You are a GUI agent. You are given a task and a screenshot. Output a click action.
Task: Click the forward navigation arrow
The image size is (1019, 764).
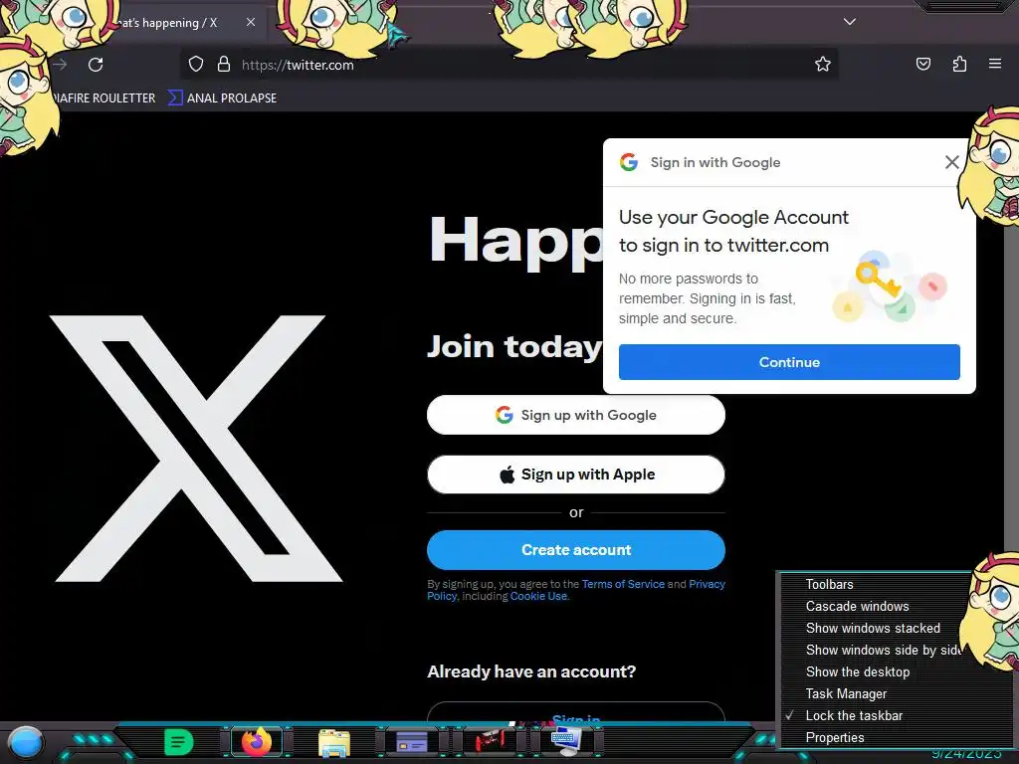point(61,65)
